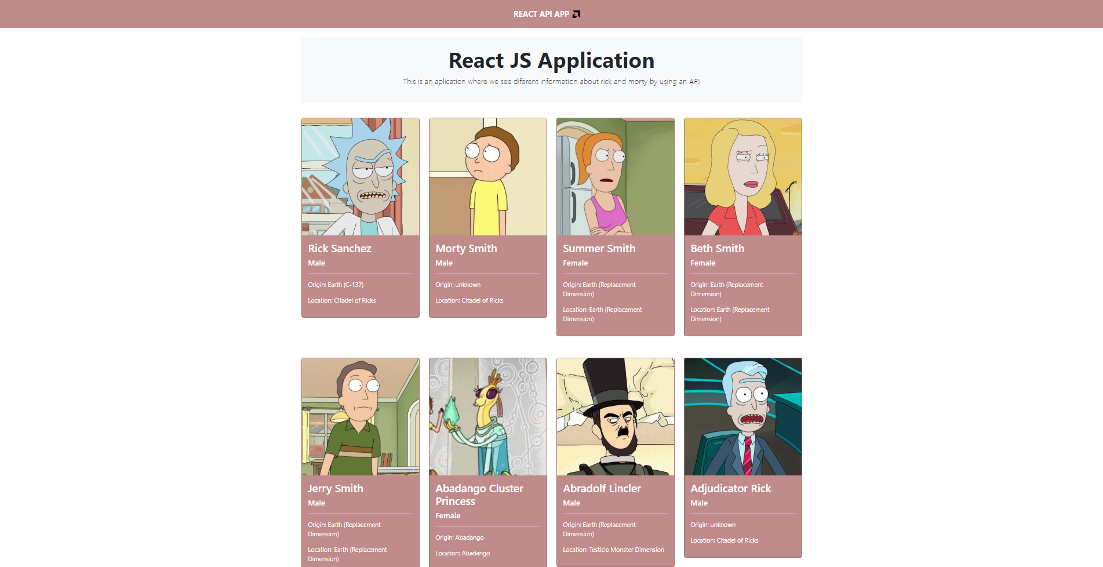This screenshot has width=1103, height=567.
Task: Select the Beth Smith name label
Action: coord(718,248)
